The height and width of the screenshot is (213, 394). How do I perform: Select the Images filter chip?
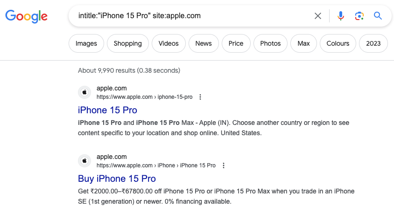[x=86, y=43]
